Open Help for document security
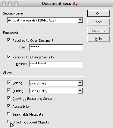This screenshot has height=128, width=113. (x=99, y=39)
